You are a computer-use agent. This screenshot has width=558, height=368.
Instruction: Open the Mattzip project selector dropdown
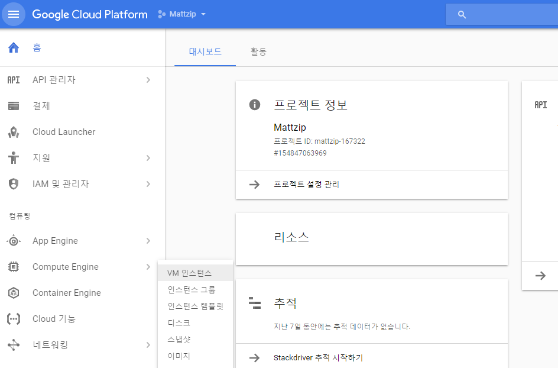coord(182,14)
